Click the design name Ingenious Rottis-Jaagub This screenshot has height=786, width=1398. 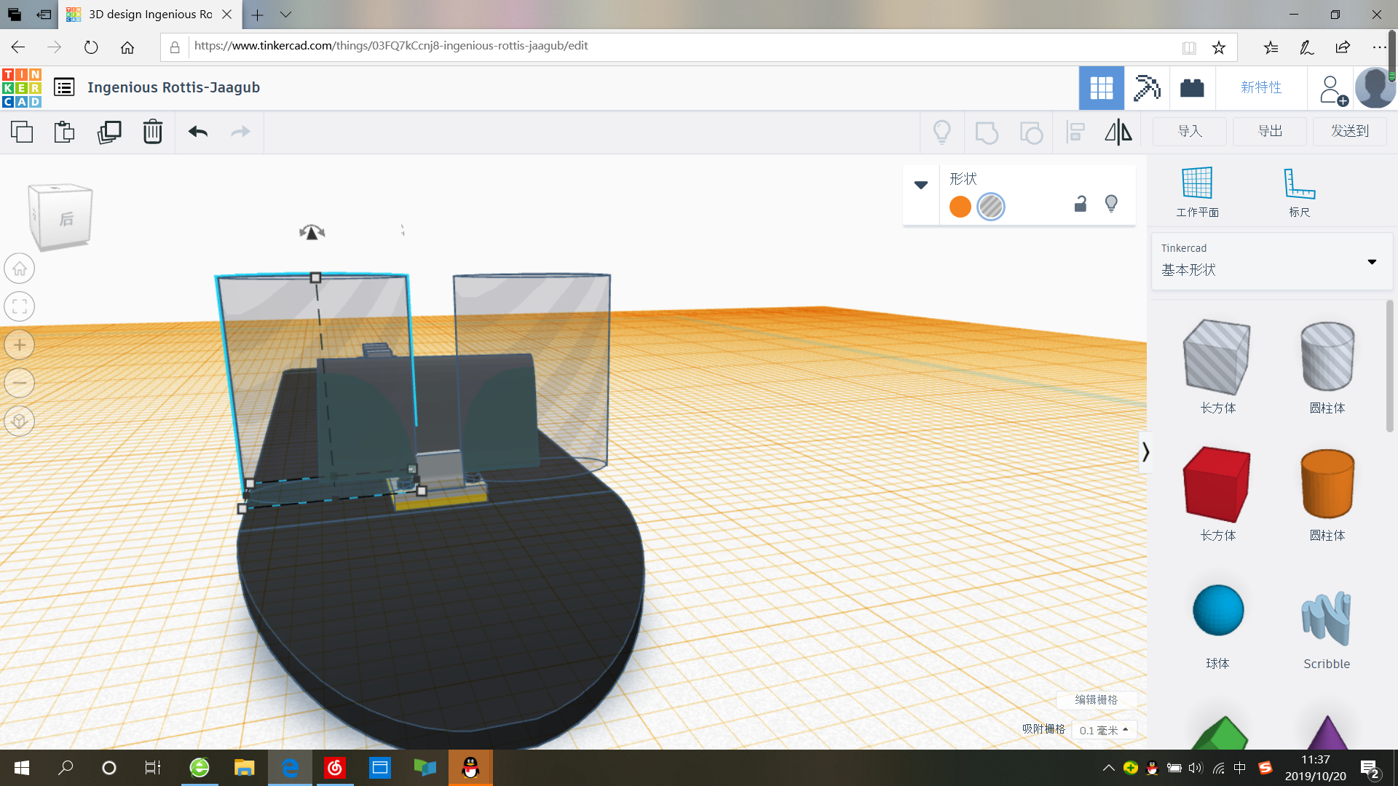tap(173, 87)
